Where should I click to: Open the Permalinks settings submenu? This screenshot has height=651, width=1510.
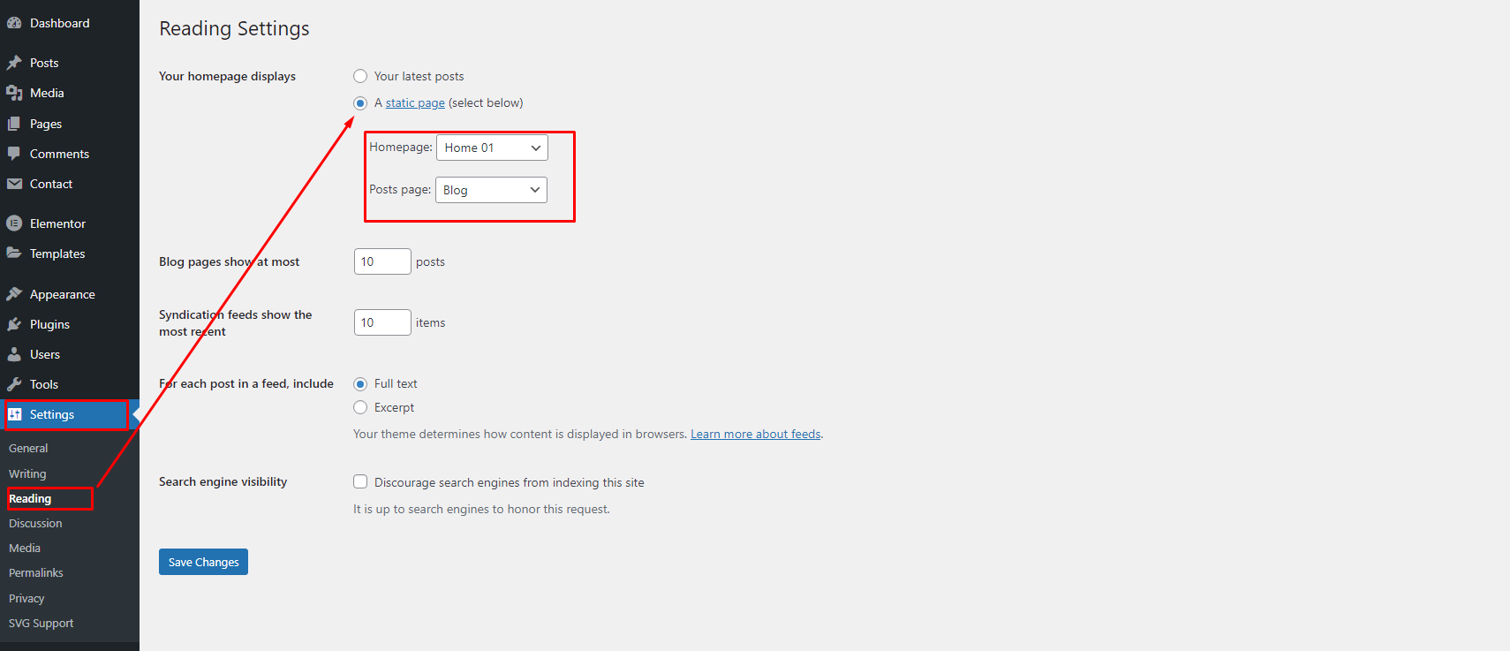(36, 572)
